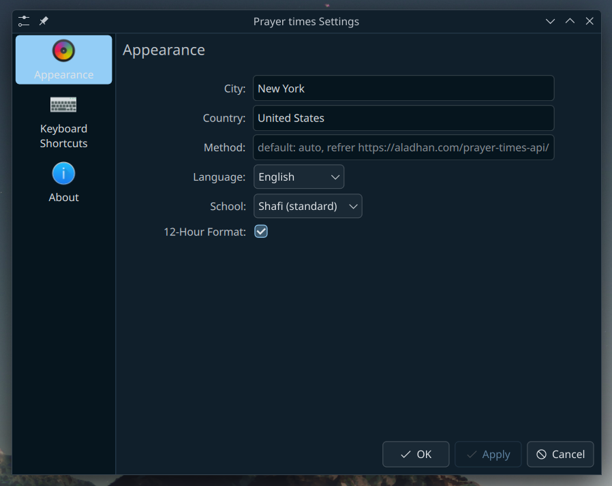Viewport: 612px width, 486px height.
Task: Expand the Language dropdown showing English
Action: [299, 177]
